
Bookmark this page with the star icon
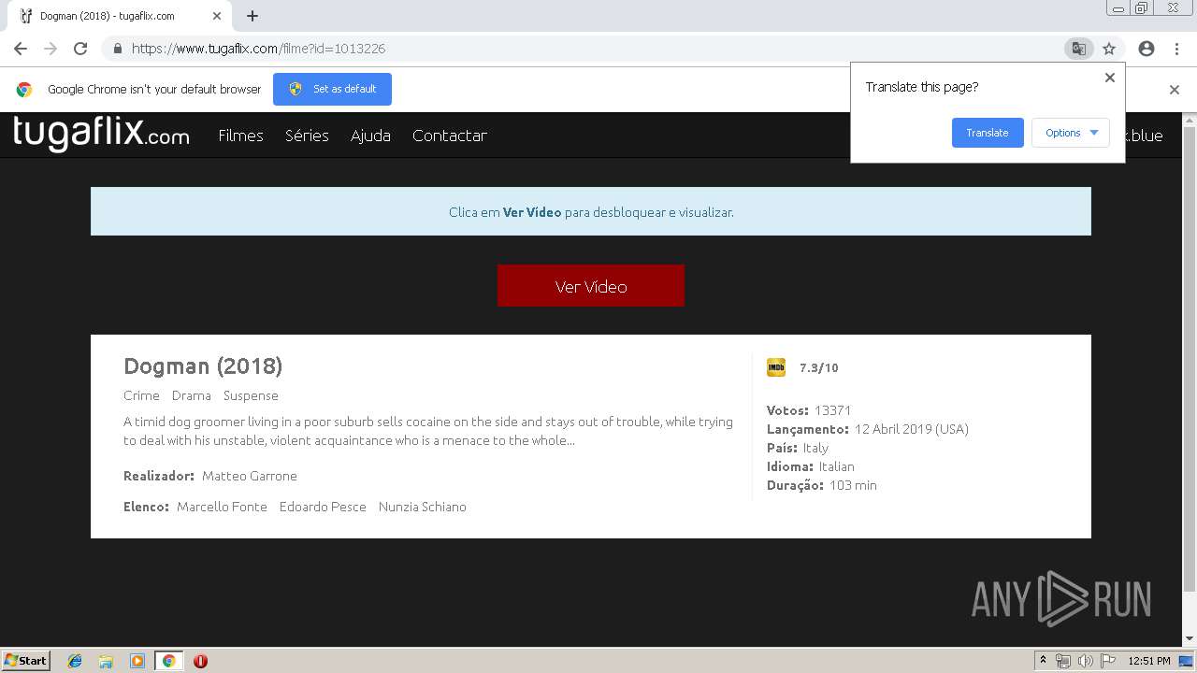pos(1109,49)
